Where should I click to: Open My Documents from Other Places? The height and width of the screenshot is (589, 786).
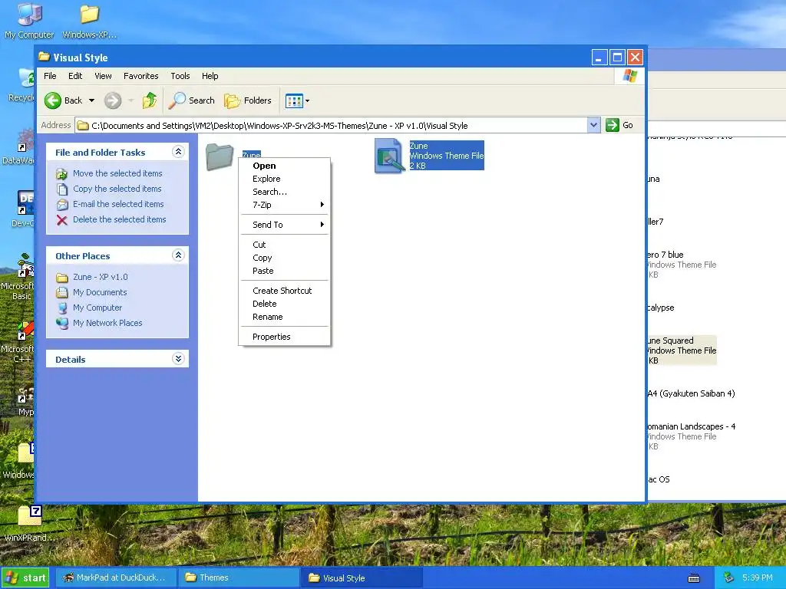point(100,292)
